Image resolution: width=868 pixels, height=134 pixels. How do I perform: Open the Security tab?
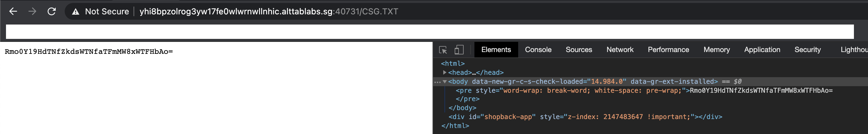pyautogui.click(x=808, y=50)
